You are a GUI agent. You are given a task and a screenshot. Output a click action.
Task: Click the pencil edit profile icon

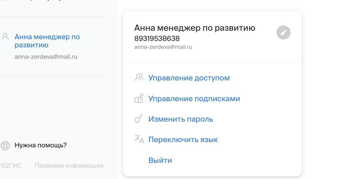pos(284,32)
